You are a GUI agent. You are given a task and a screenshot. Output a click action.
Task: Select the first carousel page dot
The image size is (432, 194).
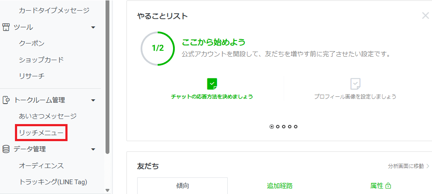(x=272, y=127)
